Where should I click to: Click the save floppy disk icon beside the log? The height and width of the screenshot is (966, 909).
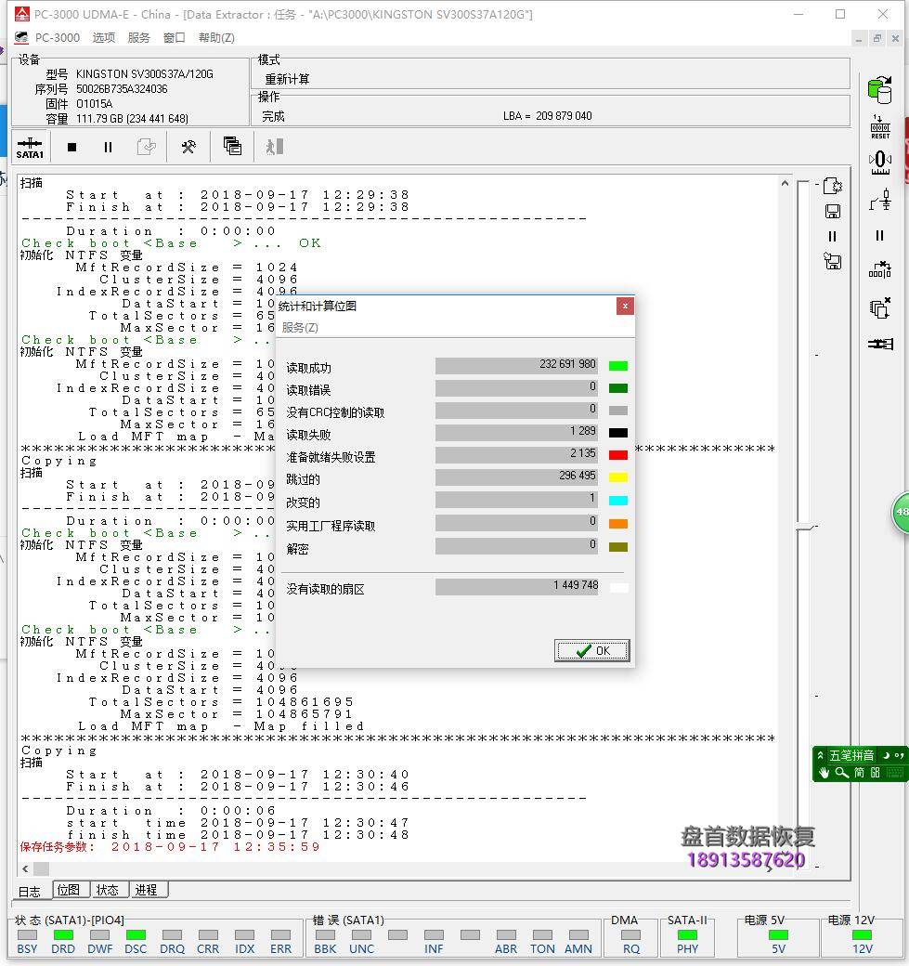833,212
